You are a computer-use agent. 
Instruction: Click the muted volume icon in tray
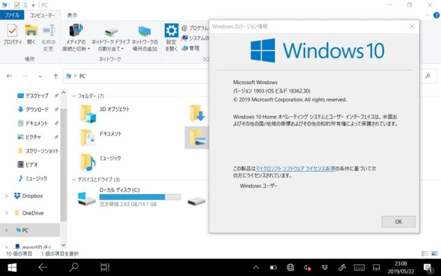tap(307, 267)
